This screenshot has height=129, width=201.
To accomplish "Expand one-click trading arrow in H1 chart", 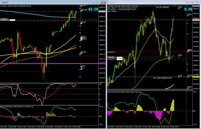I will [x=0, y=6].
